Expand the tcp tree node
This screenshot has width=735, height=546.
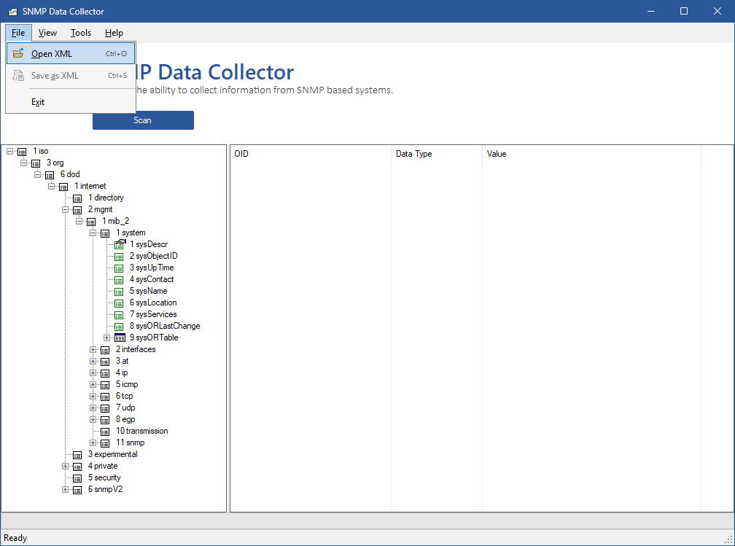click(x=93, y=396)
